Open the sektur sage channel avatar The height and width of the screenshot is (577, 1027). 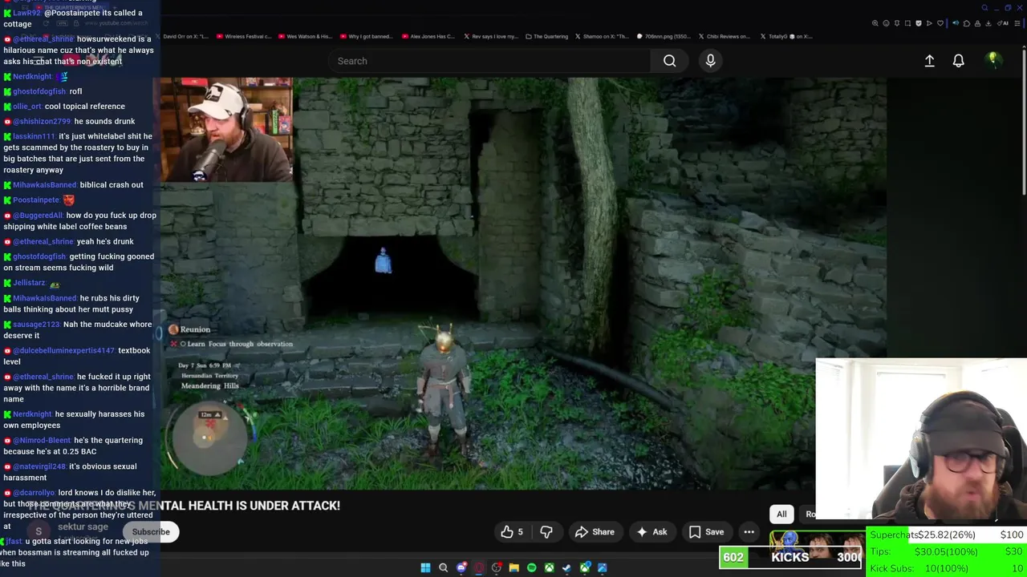[38, 531]
